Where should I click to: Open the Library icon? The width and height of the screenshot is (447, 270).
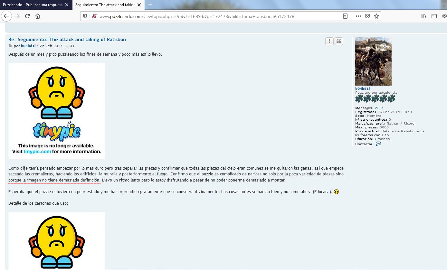click(x=424, y=16)
